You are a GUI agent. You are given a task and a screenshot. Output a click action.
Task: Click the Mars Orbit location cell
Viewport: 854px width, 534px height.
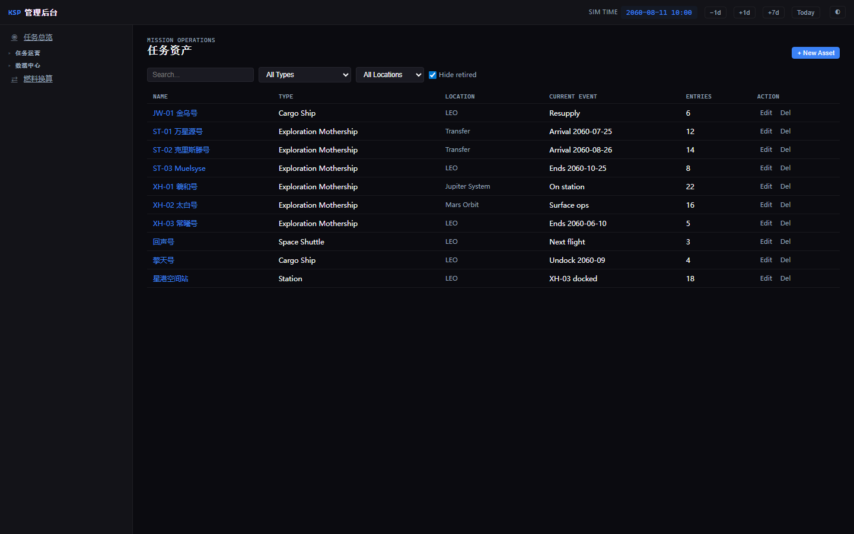[x=462, y=205]
